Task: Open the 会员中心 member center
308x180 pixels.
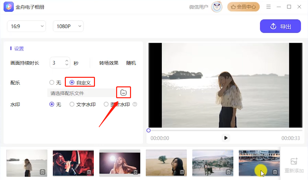Action: (x=243, y=7)
